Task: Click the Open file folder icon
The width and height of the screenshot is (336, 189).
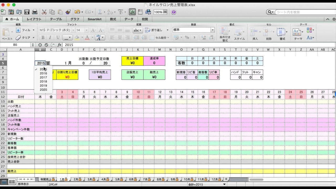Action: [19, 12]
